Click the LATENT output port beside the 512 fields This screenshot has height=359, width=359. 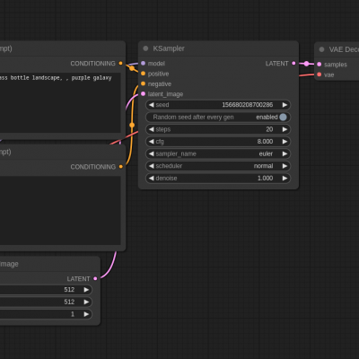95,278
